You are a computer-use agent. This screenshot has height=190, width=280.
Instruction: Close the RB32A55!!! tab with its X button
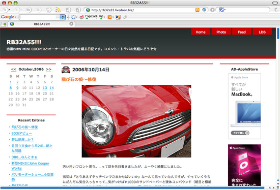71,24
